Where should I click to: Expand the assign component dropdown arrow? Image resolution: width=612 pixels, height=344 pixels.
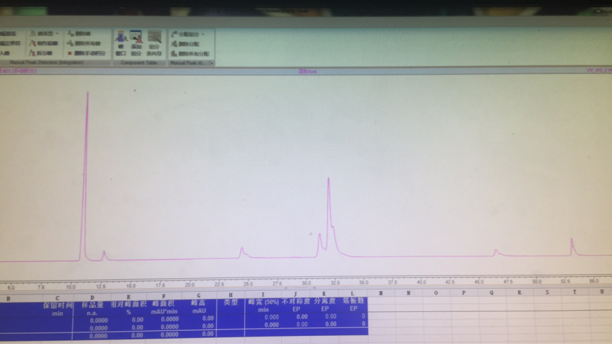point(203,34)
